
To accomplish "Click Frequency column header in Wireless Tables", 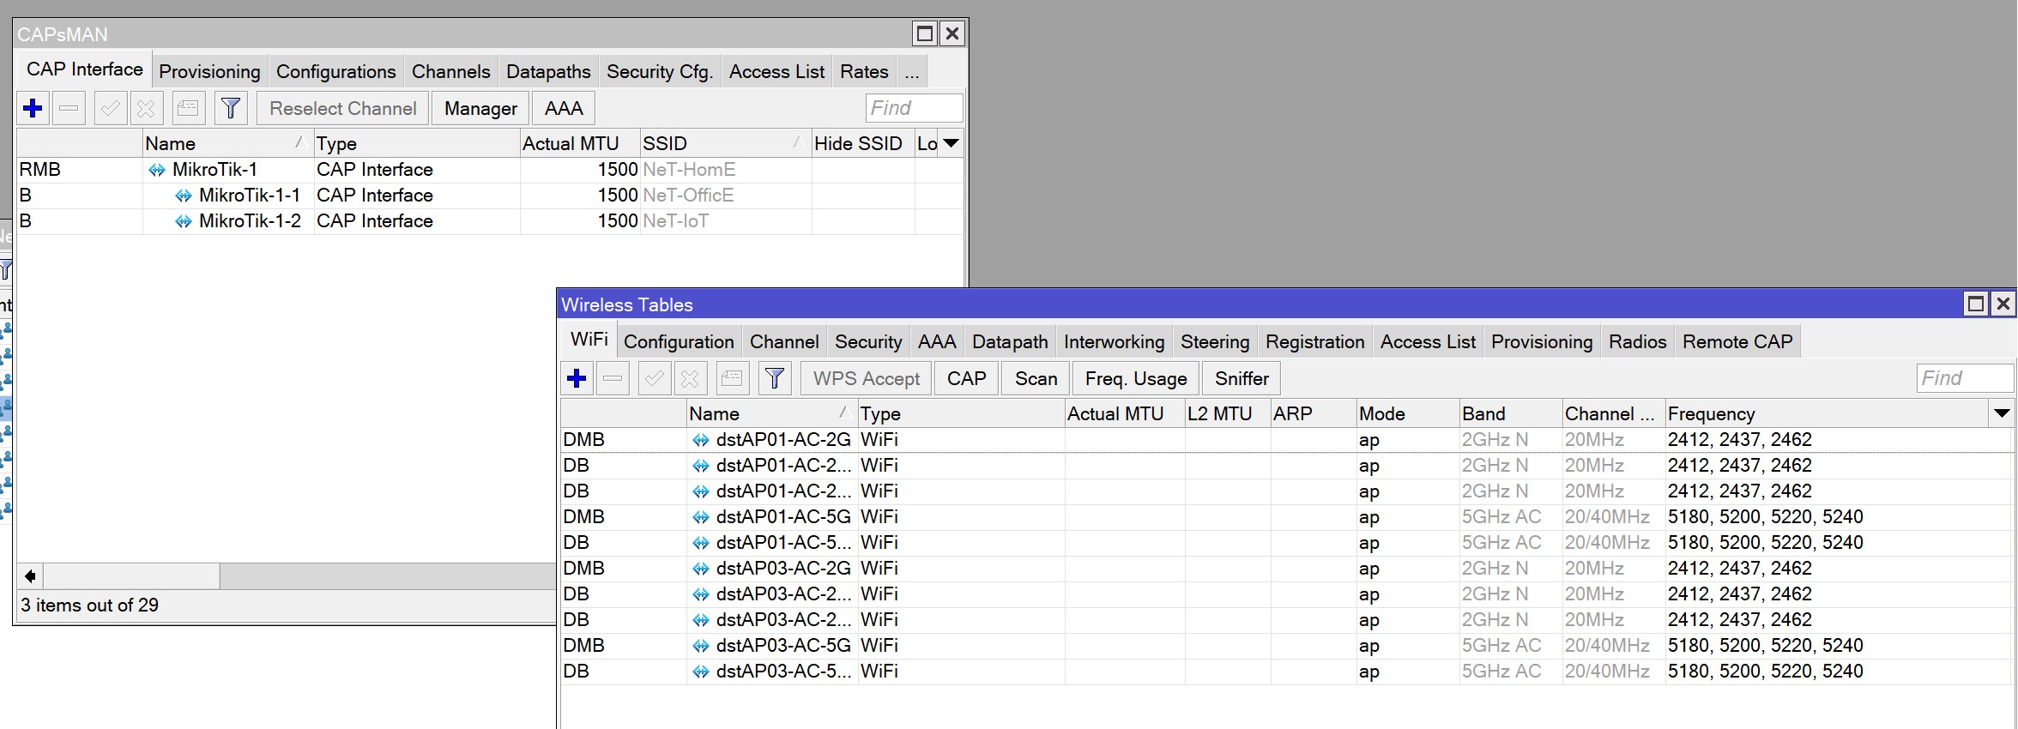I will click(1828, 413).
